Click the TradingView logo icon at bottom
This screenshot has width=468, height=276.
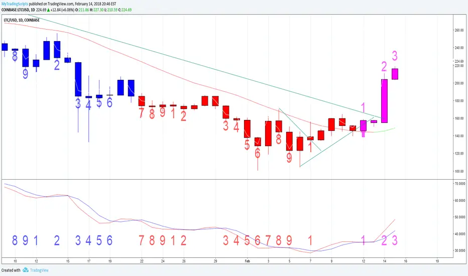coord(26,270)
